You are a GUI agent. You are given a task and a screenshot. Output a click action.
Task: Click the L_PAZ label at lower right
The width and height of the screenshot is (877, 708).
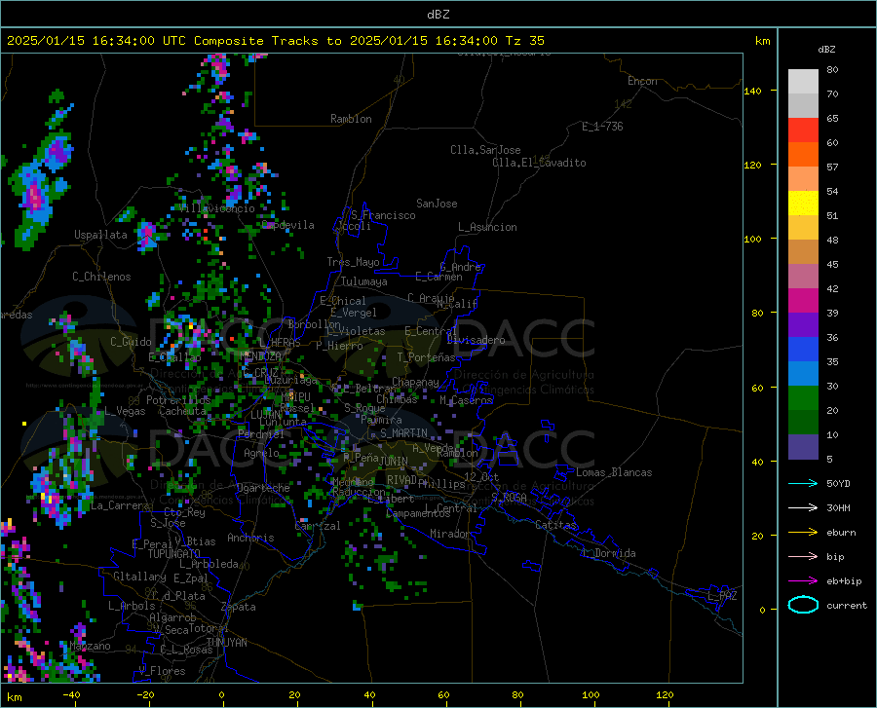pos(722,596)
